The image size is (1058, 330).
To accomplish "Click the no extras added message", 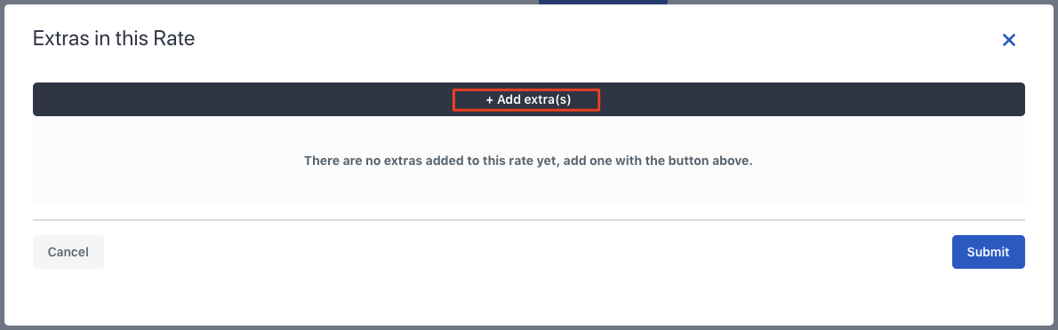I will point(528,161).
